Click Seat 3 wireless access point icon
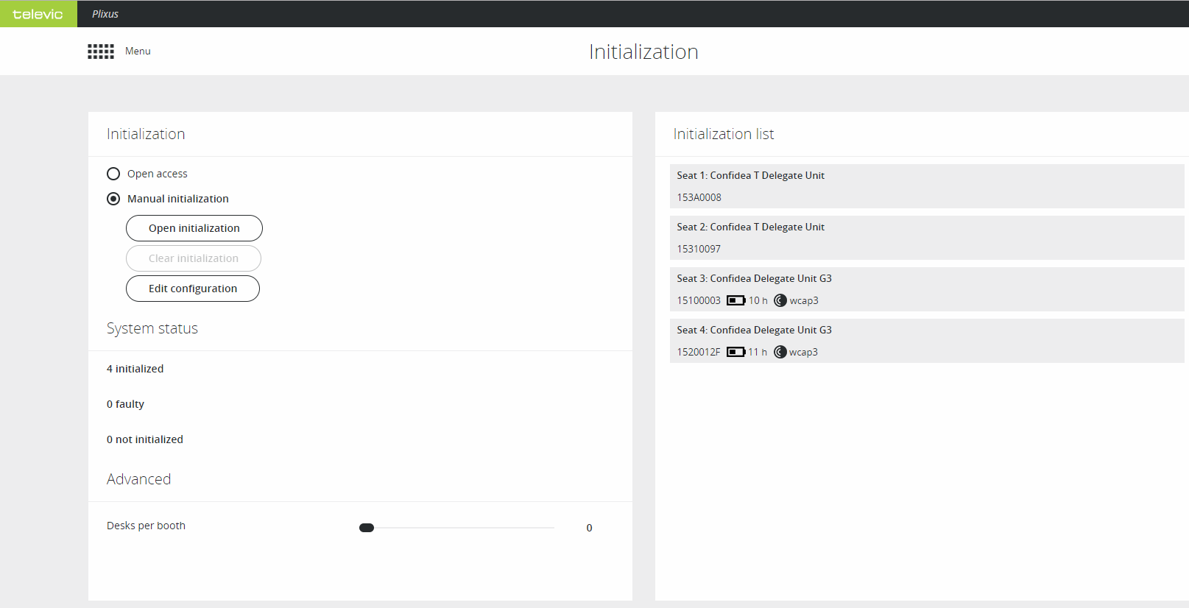The image size is (1189, 608). (780, 300)
